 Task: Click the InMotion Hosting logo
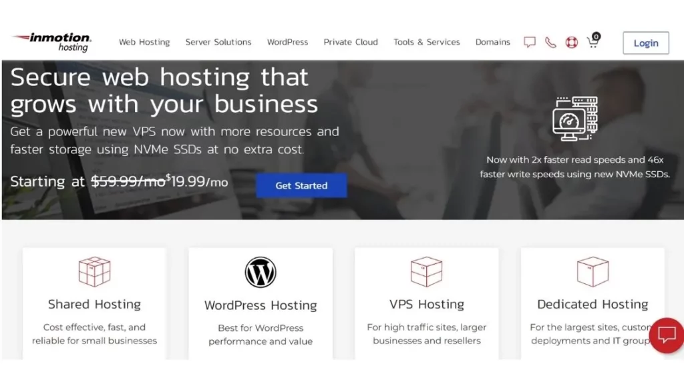click(51, 42)
